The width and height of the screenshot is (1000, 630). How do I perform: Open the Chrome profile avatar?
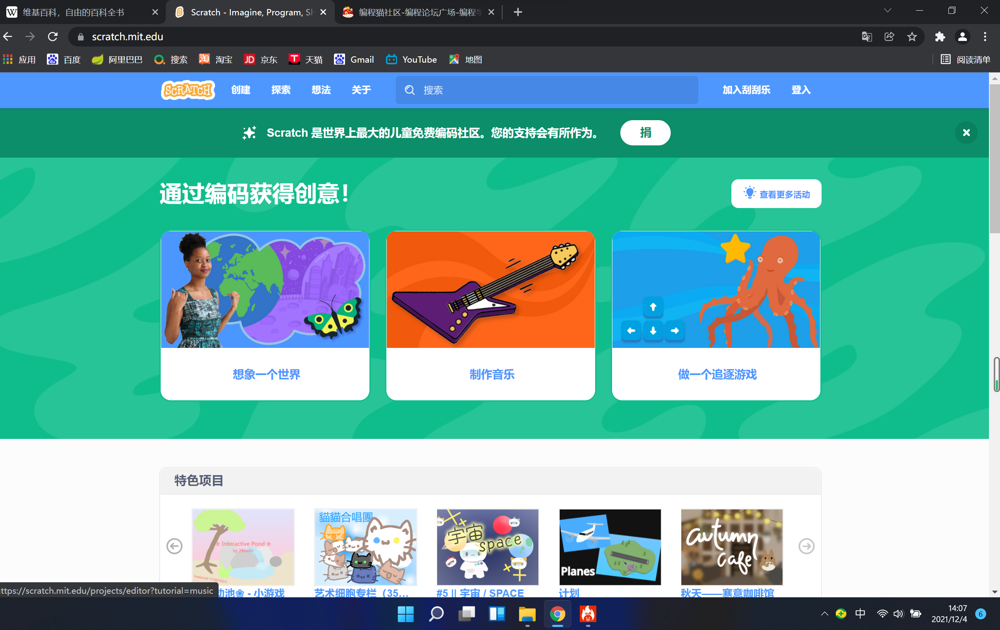pos(962,37)
